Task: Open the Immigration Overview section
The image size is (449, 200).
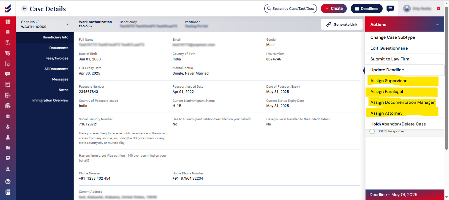Action: click(50, 100)
